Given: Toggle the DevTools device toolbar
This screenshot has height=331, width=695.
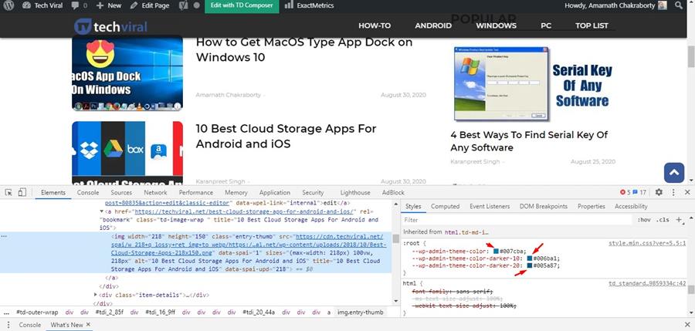Looking at the screenshot, I should (22, 192).
